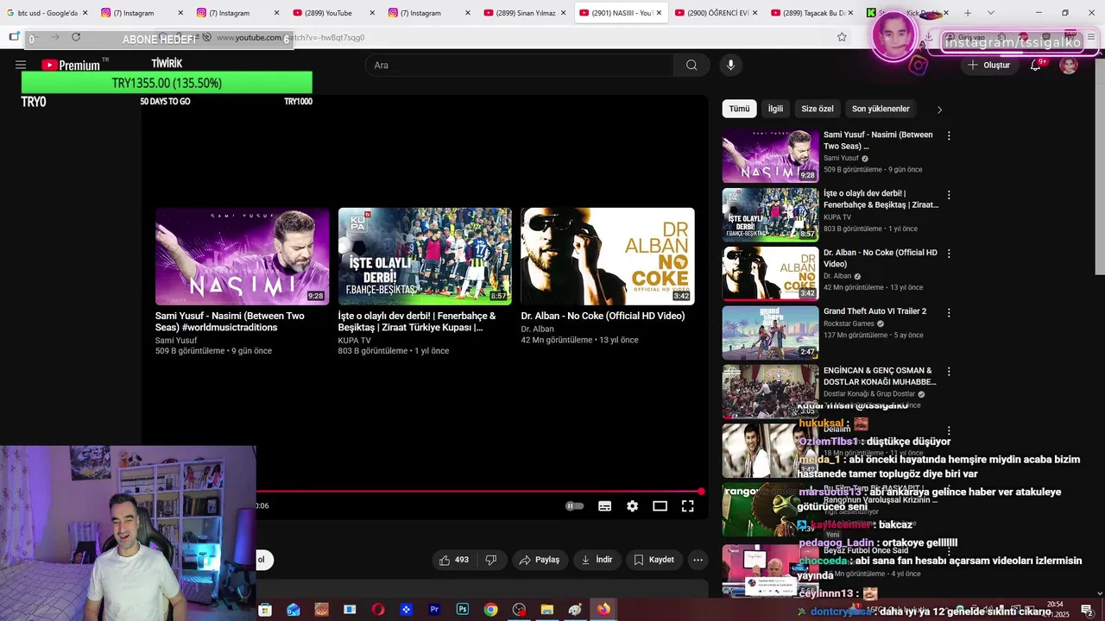Toggle theater mode in the player

tap(660, 506)
